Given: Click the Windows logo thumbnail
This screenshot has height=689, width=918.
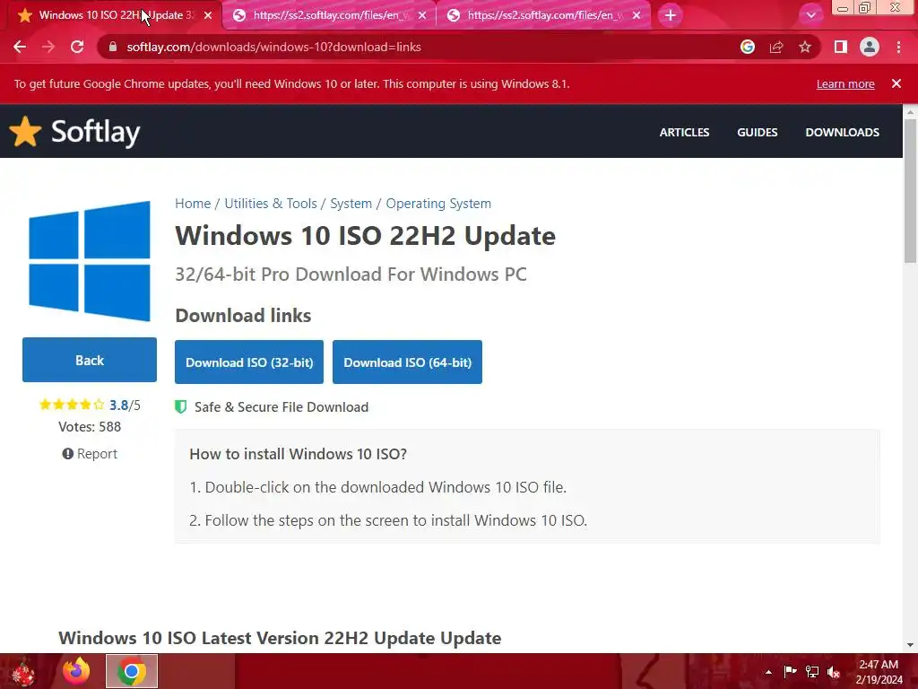Looking at the screenshot, I should click(89, 261).
